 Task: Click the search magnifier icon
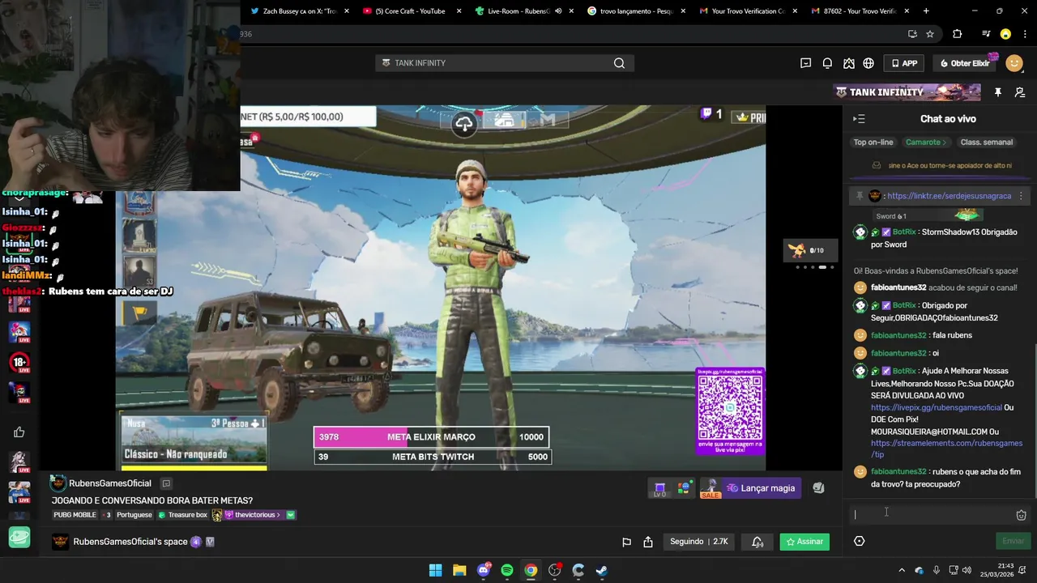click(x=619, y=63)
